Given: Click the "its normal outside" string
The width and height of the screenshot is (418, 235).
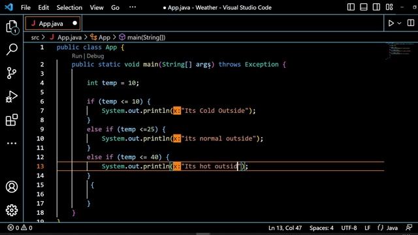Looking at the screenshot, I should pyautogui.click(x=219, y=138).
